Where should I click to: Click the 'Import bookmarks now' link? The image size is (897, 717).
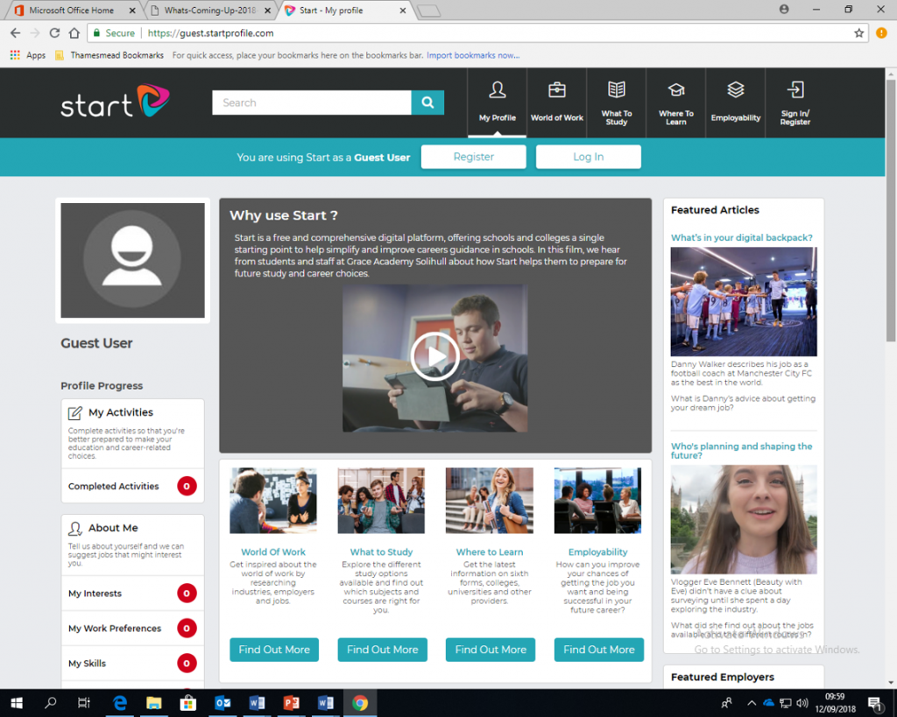(473, 54)
